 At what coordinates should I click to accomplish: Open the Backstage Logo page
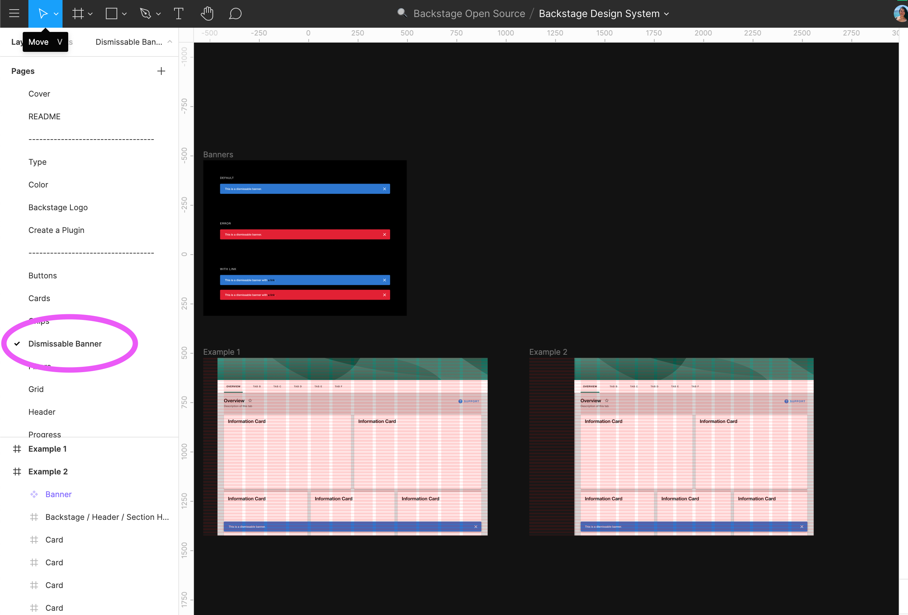click(x=58, y=207)
